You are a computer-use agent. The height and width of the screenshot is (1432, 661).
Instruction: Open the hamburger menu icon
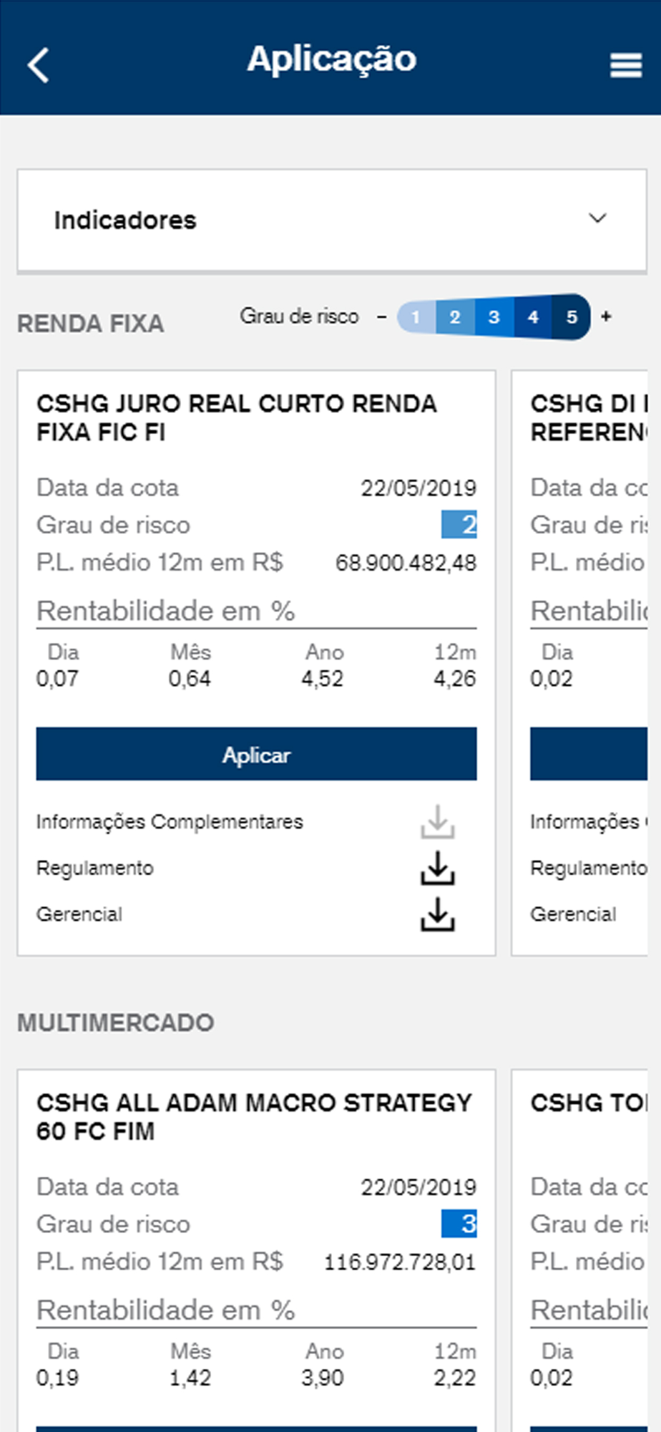(625, 65)
